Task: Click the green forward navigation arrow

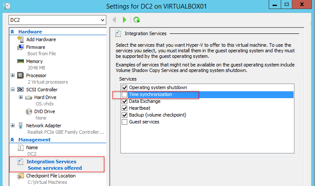Action: [x=124, y=20]
